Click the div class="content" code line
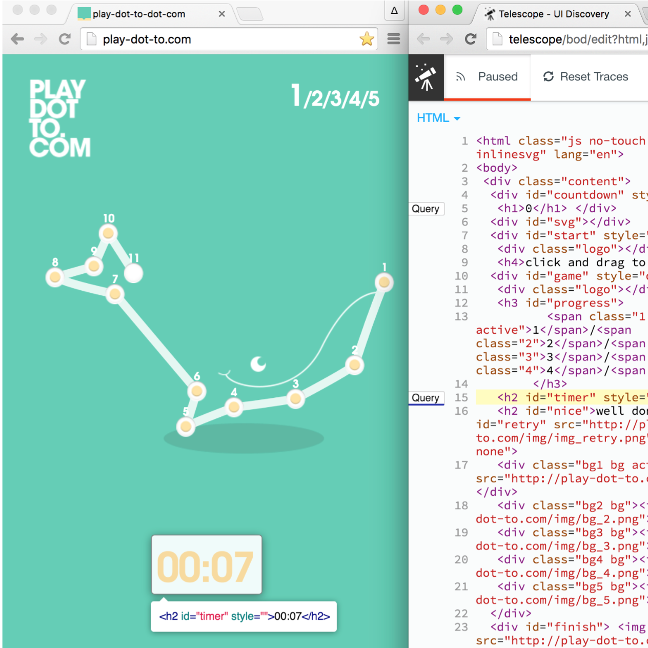This screenshot has width=648, height=648. [557, 181]
